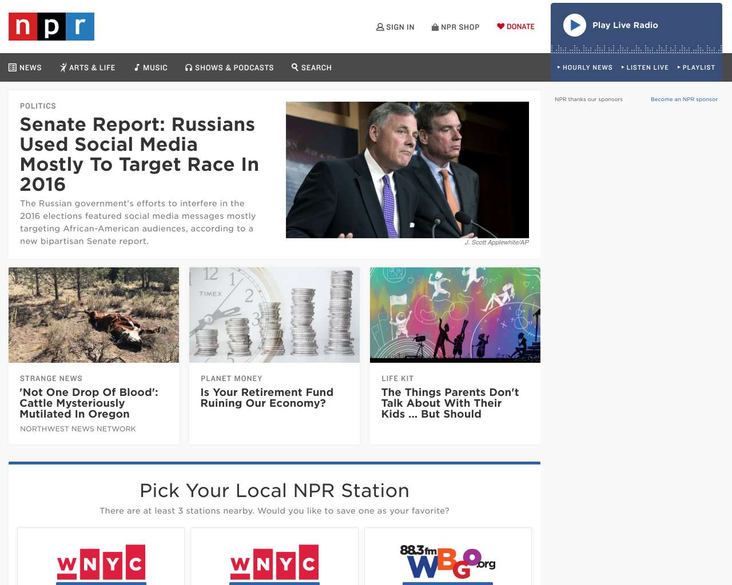Open the Politics category label

(38, 106)
